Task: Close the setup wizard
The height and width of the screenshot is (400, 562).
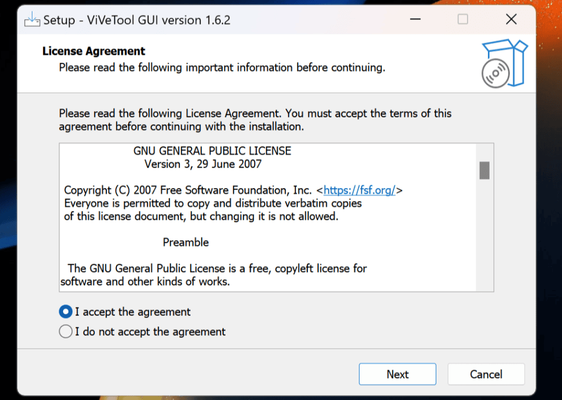Action: click(x=511, y=19)
